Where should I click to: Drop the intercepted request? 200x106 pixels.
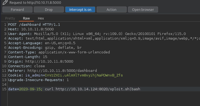[x=49, y=9]
